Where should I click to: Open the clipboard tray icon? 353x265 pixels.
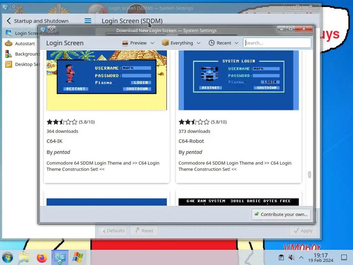[281, 257]
